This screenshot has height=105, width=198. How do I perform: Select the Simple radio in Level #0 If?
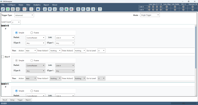point(16,33)
